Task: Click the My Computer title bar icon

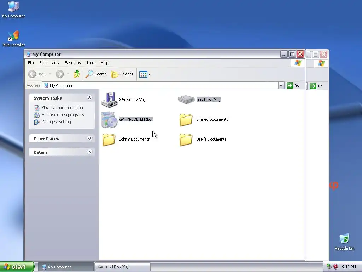Action: point(28,54)
